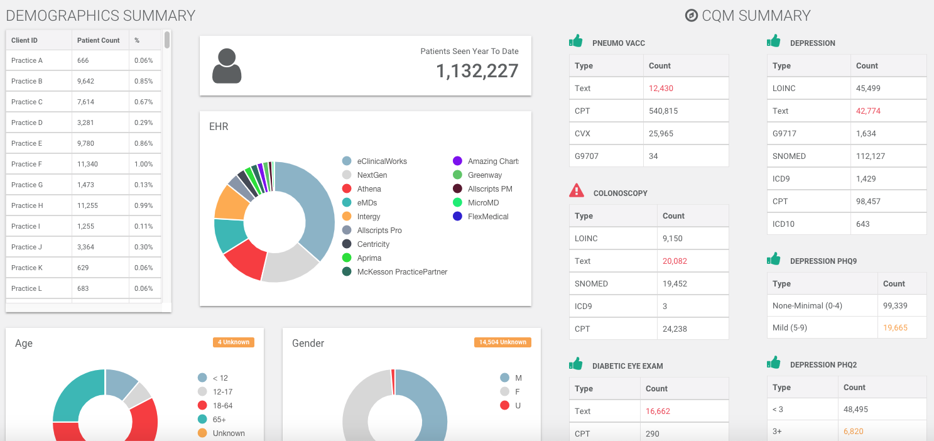Image resolution: width=934 pixels, height=441 pixels.
Task: Click the thumbs-up icon beside PNEUMO VACC
Action: coord(576,41)
